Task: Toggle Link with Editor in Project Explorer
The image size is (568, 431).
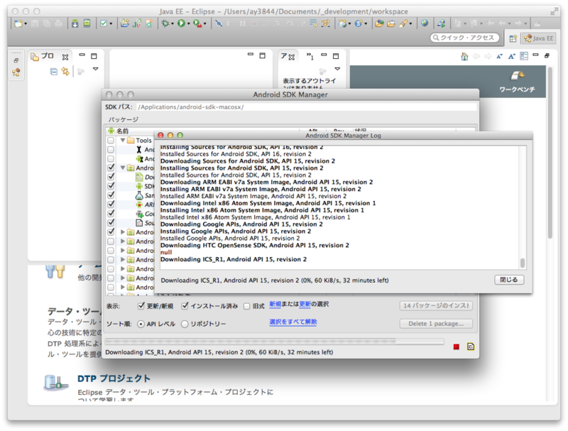Action: point(65,71)
